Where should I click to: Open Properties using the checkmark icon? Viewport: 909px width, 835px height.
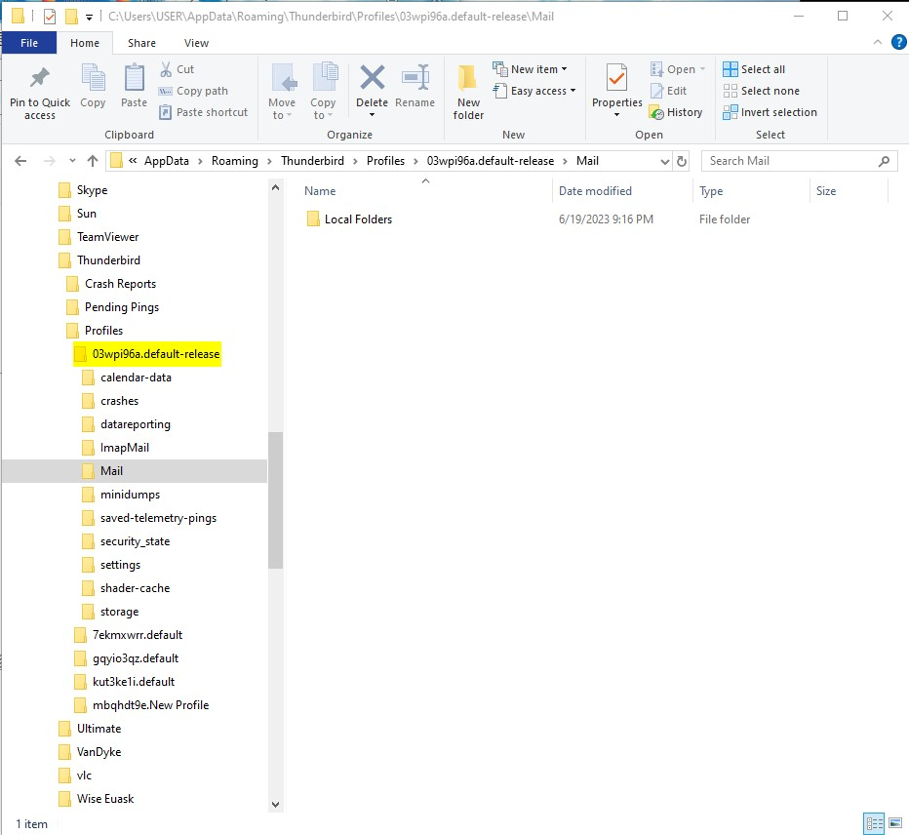click(616, 78)
